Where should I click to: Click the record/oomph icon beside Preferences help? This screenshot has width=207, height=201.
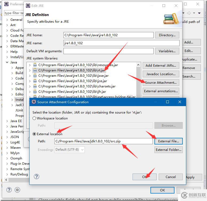pos(17,190)
